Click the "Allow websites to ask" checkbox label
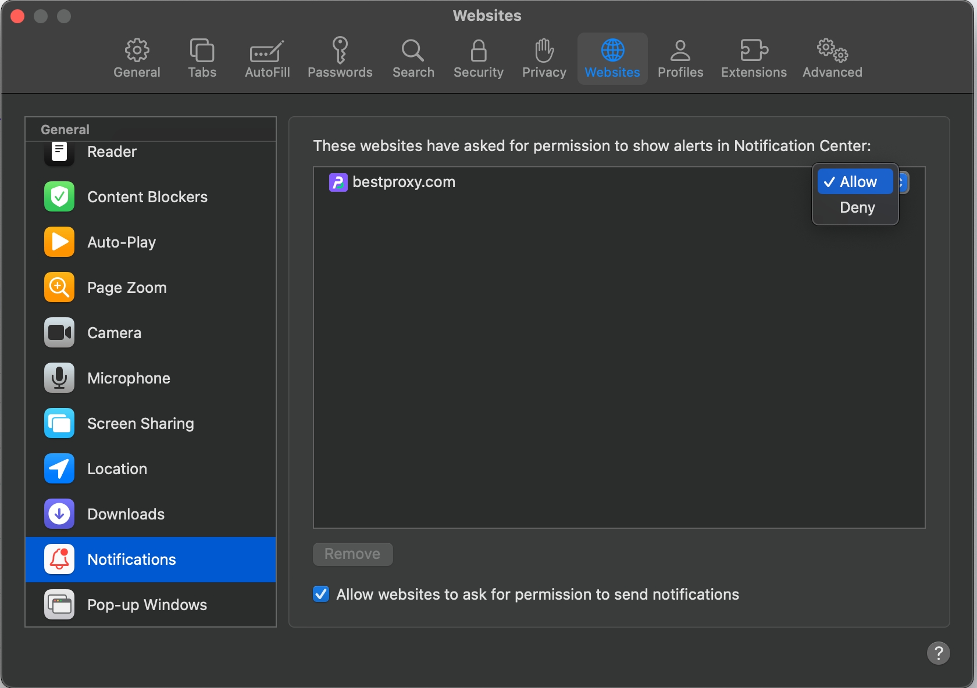977x688 pixels. [x=538, y=594]
